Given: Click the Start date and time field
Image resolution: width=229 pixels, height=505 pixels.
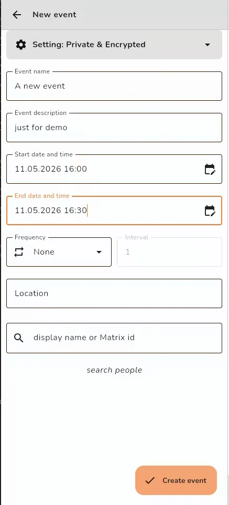Looking at the screenshot, I should point(114,169).
